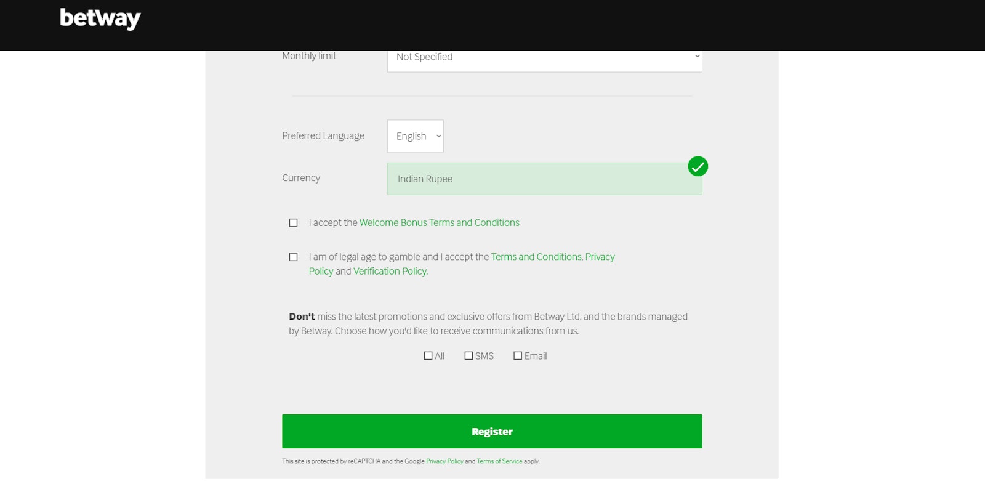Image resolution: width=985 pixels, height=481 pixels.
Task: Open the Terms and Conditions link
Action: [x=536, y=257]
